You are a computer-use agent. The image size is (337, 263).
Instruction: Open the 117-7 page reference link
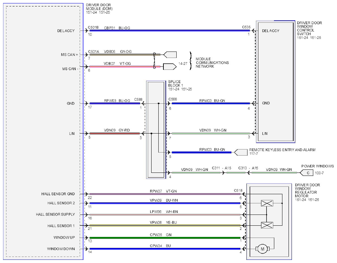pyautogui.click(x=254, y=154)
